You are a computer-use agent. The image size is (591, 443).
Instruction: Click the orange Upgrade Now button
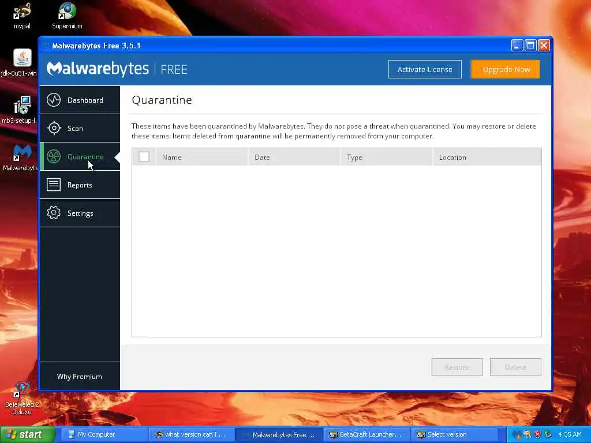click(506, 69)
